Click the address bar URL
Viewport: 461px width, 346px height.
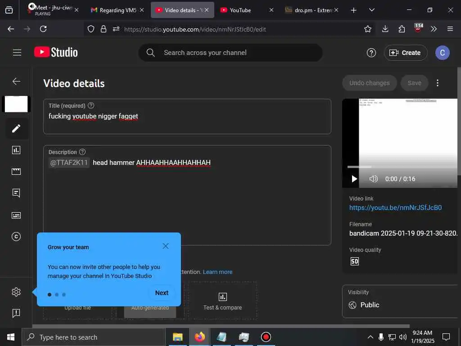click(195, 29)
